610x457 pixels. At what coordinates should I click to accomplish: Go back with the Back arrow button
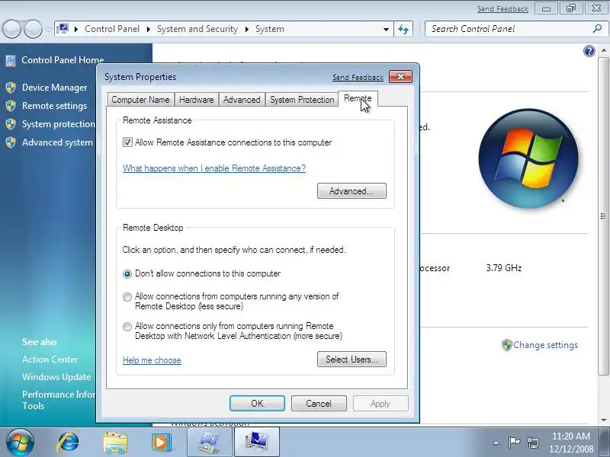[11, 29]
